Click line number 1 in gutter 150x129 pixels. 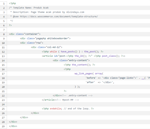point(4,4)
